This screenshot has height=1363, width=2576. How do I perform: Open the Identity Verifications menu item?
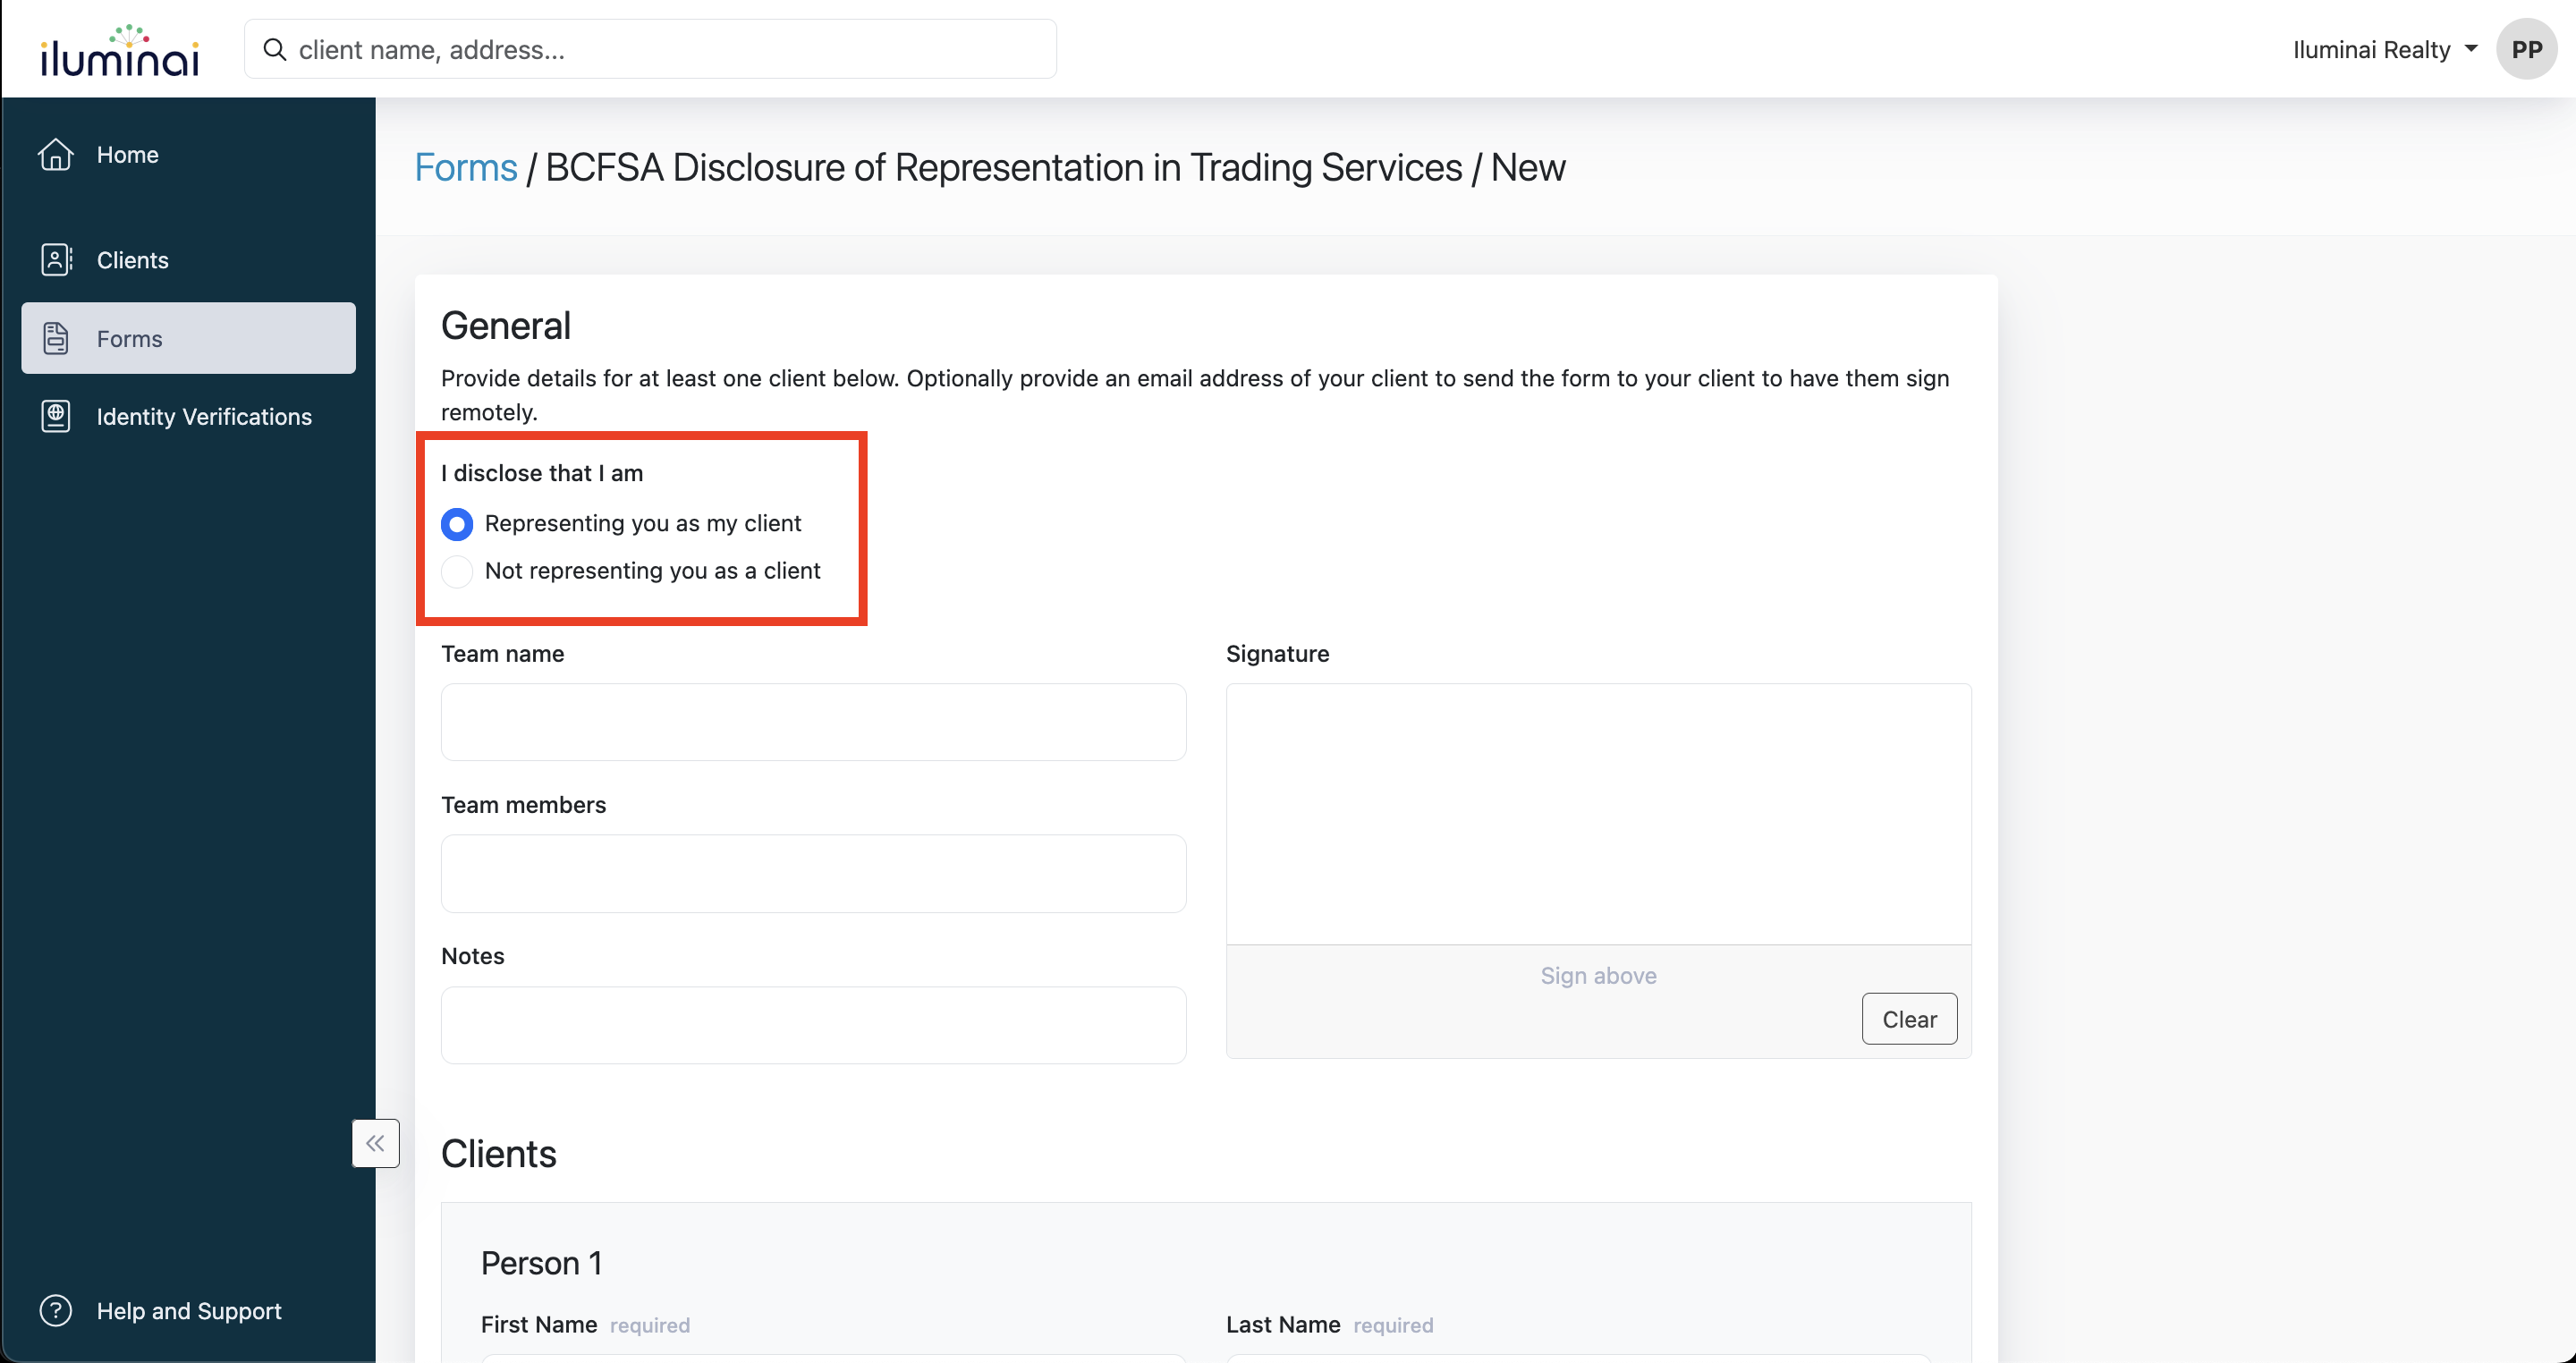pyautogui.click(x=204, y=416)
